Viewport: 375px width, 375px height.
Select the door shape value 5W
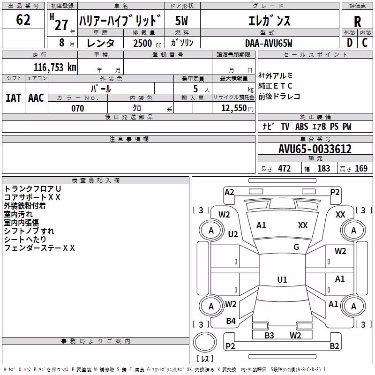point(181,21)
